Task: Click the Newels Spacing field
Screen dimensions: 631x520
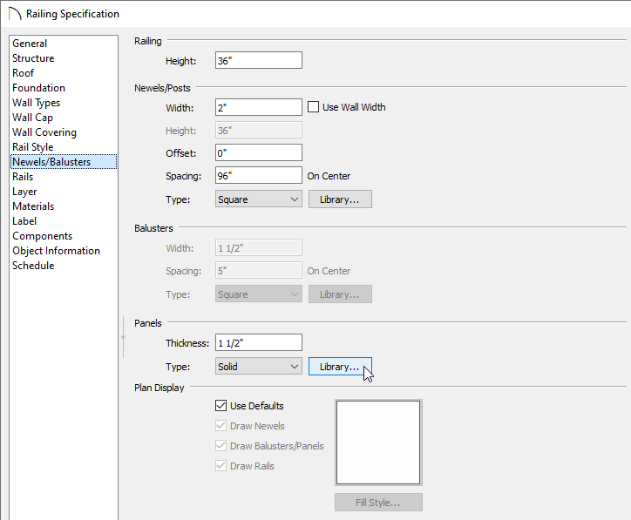Action: coord(259,176)
